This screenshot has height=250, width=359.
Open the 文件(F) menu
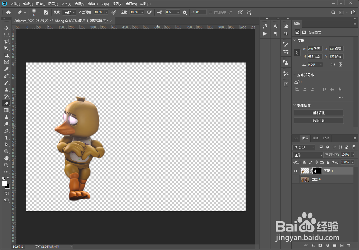tap(15, 4)
